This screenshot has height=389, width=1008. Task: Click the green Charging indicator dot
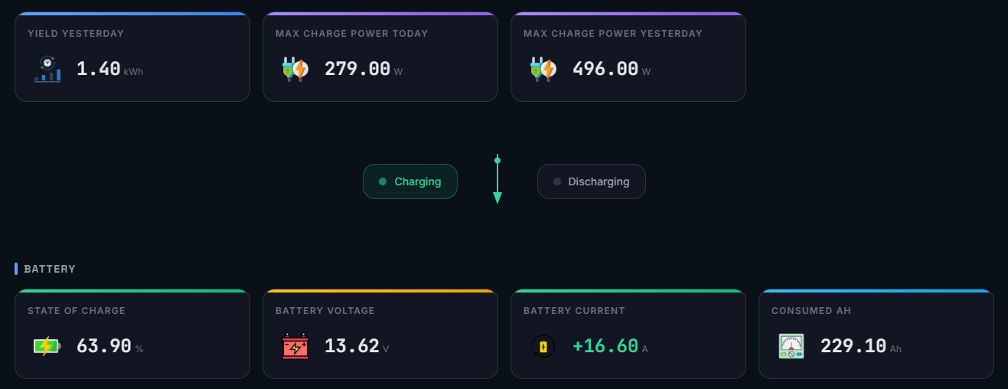pos(383,181)
